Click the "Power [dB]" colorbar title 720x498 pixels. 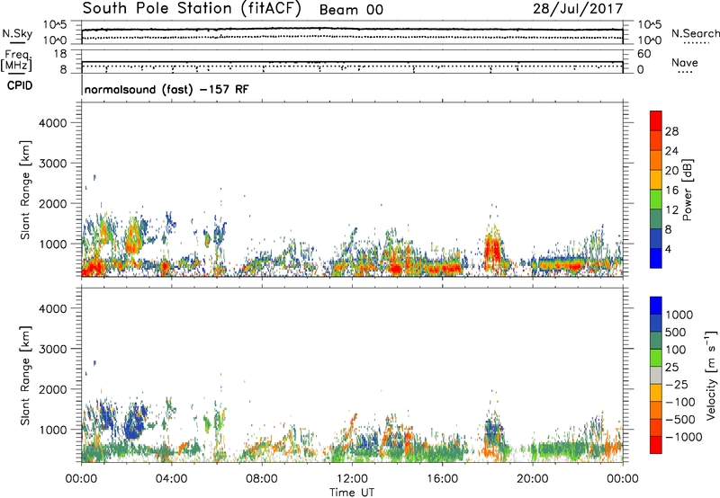tap(687, 190)
